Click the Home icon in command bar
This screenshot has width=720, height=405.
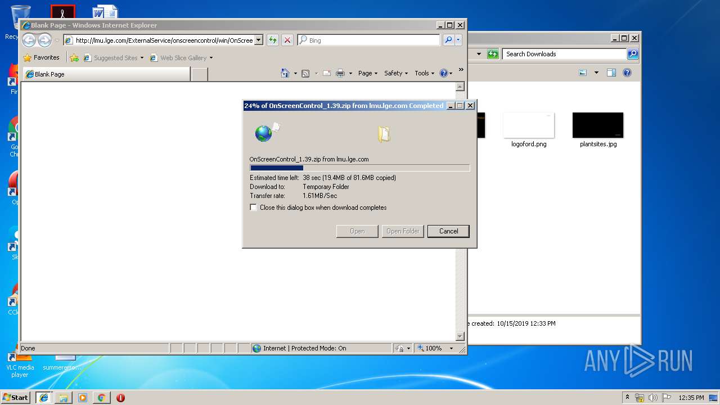click(x=285, y=73)
